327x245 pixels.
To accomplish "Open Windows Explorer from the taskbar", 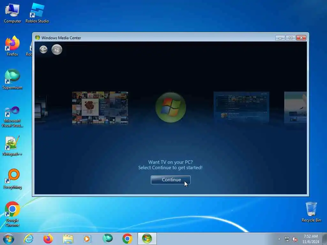I will pyautogui.click(x=68, y=239).
